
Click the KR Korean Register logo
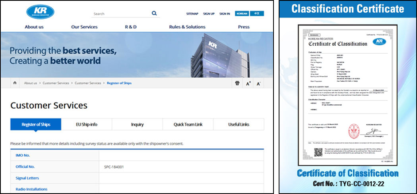[40, 12]
